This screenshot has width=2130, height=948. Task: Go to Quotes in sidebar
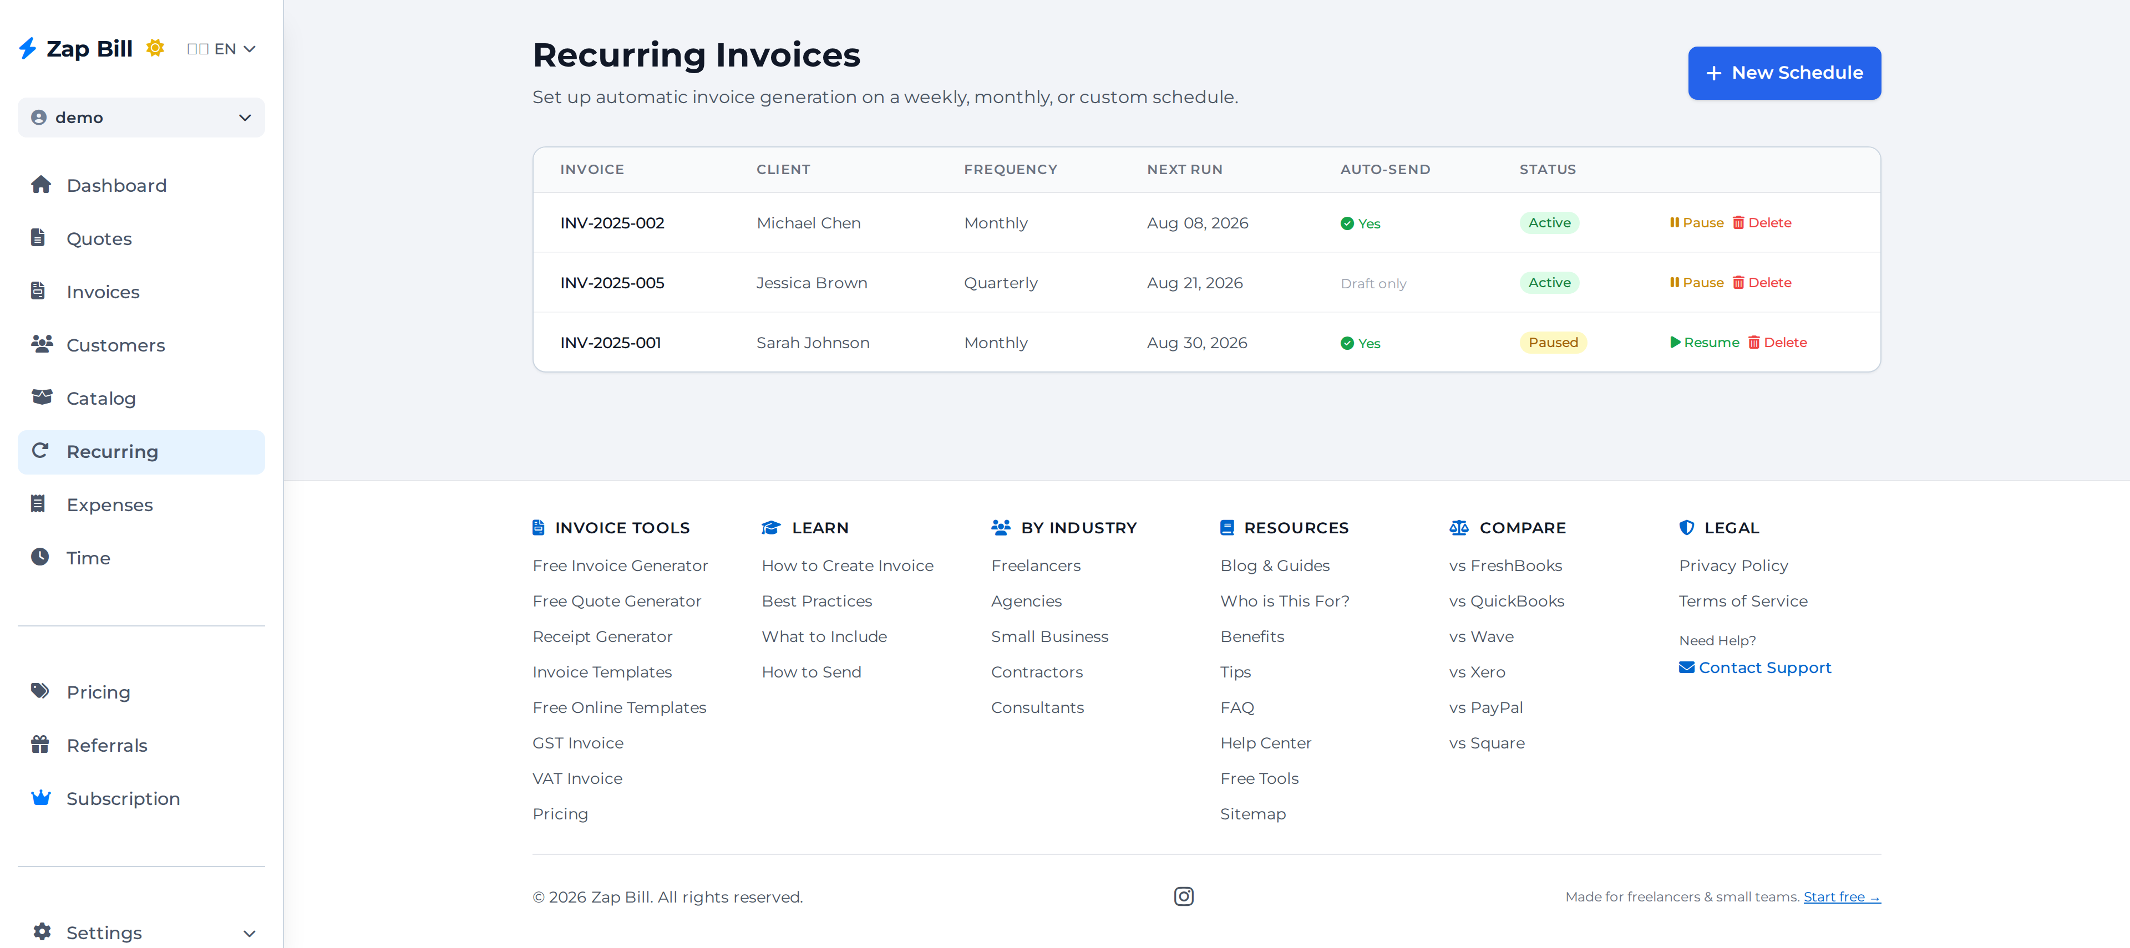pos(141,239)
